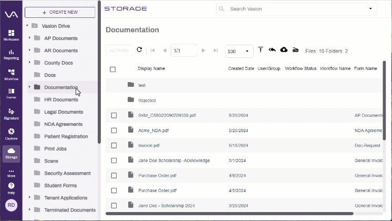Open the Capture section
Screen dimensions: 392x221
[x=11, y=134]
